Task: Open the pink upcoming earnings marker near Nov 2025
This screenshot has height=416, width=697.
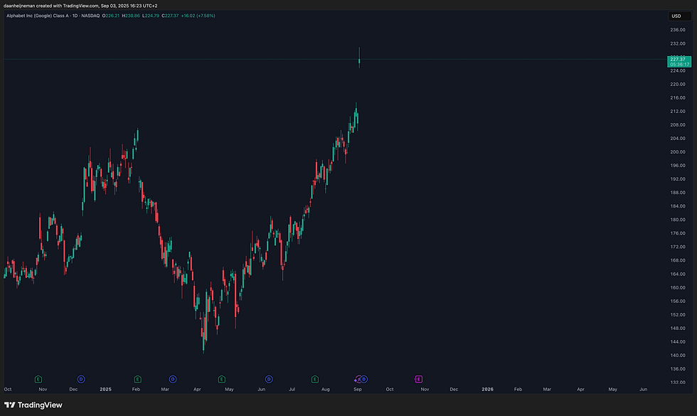Action: pos(418,379)
